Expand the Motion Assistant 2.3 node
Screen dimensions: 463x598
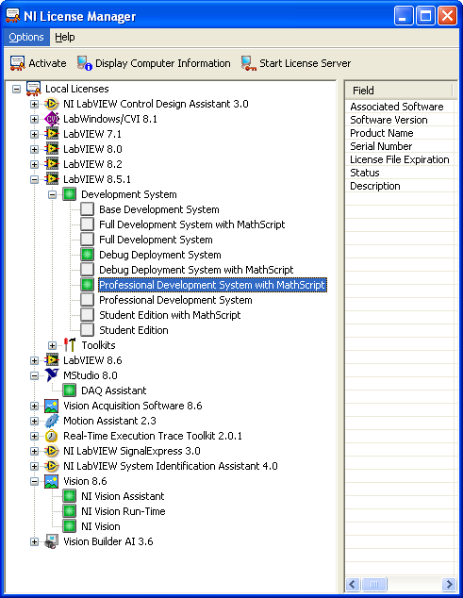(x=34, y=421)
